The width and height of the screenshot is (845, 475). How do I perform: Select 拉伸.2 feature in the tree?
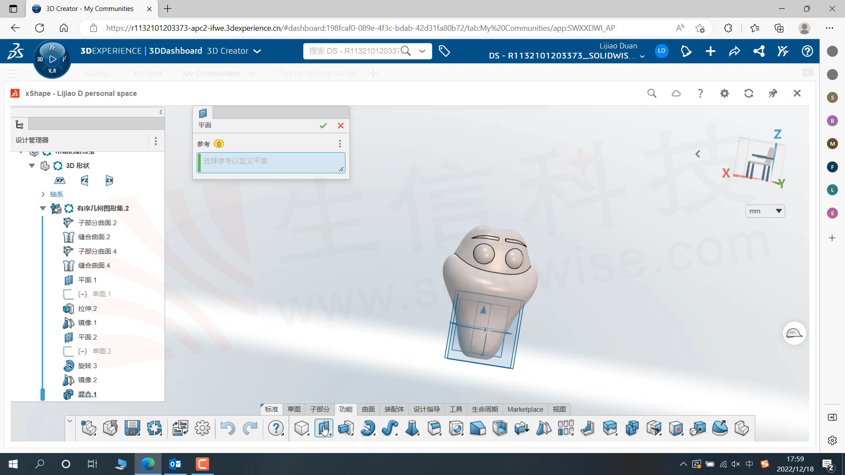coord(87,309)
